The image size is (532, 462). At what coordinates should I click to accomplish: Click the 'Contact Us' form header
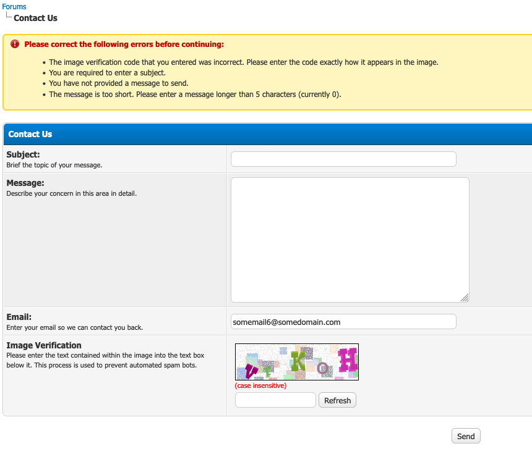pos(30,134)
